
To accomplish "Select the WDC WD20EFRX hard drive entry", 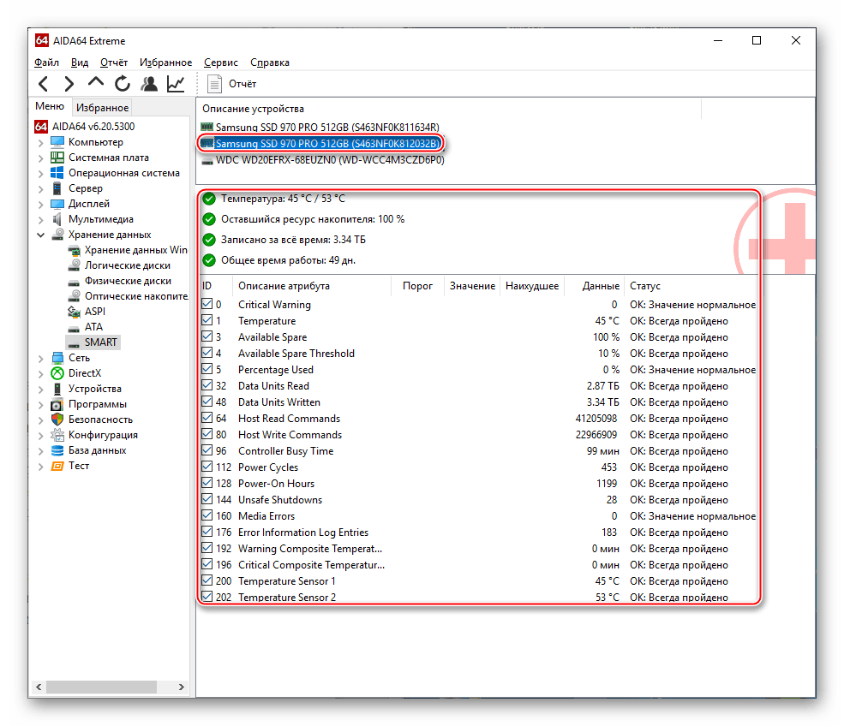I will [329, 160].
